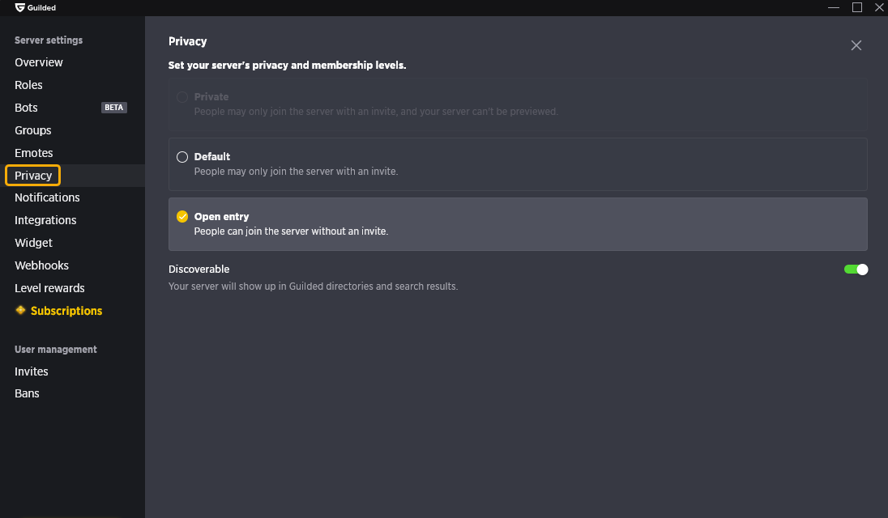The image size is (888, 518).
Task: Open the Bans list
Action: click(x=27, y=393)
